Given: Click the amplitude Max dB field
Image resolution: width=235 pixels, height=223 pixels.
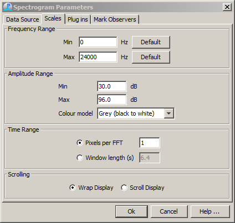Looking at the screenshot, I should tap(112, 100).
